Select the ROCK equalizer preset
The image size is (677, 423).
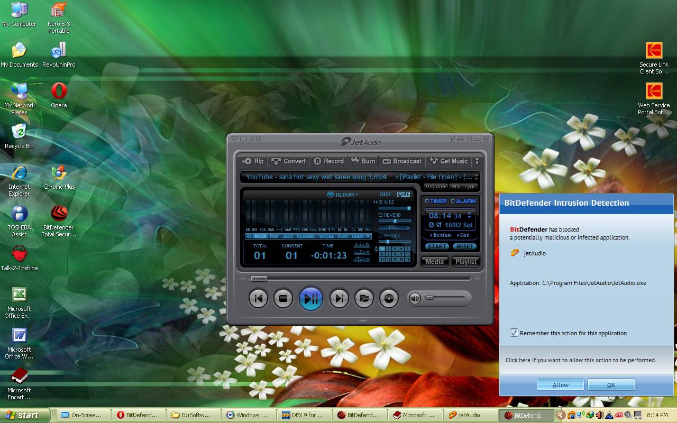tap(260, 236)
